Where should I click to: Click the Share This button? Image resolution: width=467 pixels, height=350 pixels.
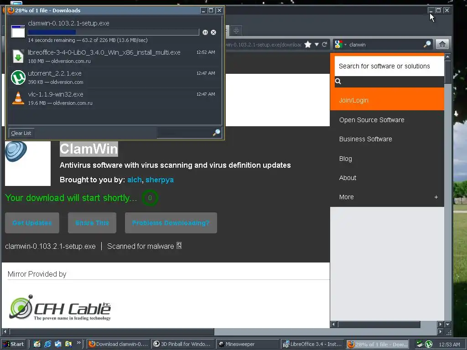[92, 223]
